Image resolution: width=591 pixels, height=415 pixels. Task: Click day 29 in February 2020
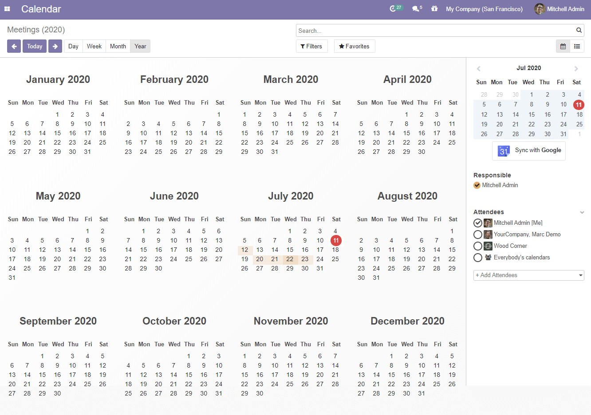(219, 152)
